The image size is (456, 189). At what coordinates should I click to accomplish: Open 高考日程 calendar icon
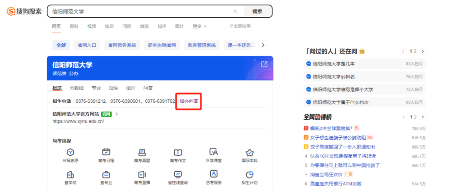click(106, 152)
